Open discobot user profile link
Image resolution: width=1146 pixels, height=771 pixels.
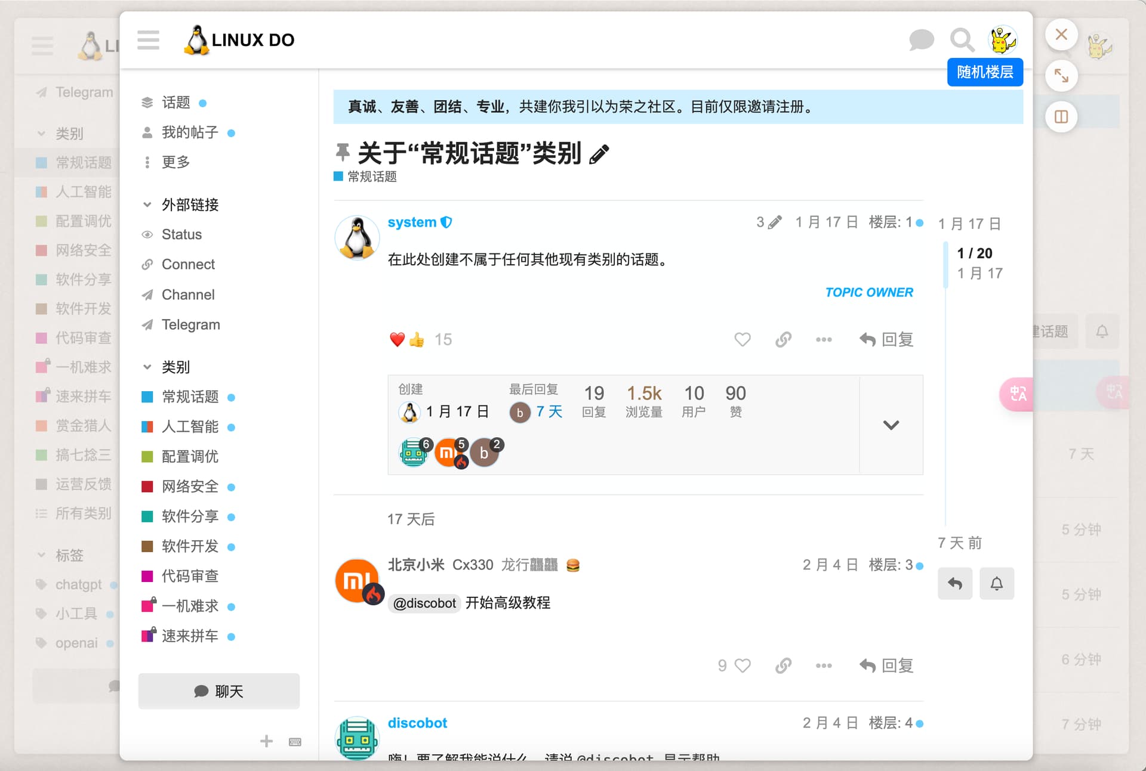417,723
